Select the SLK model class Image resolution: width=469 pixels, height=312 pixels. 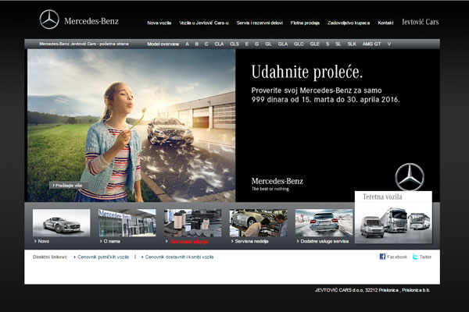[x=352, y=44]
